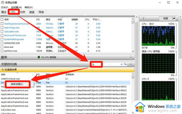Select perfmon.exe process name

point(11,51)
